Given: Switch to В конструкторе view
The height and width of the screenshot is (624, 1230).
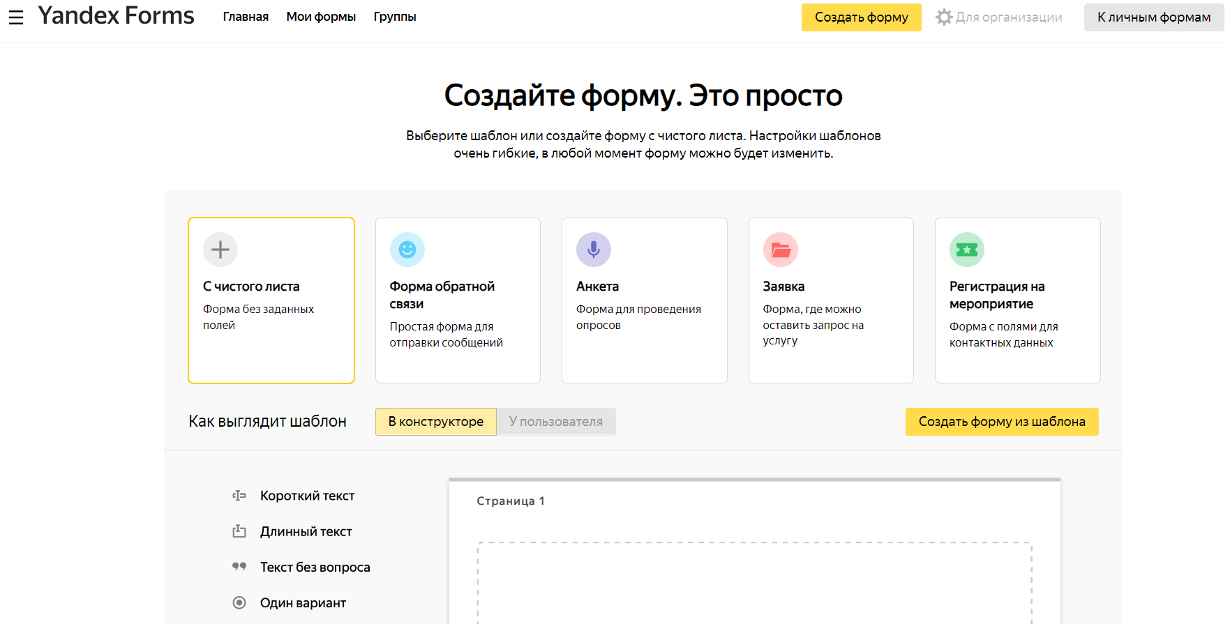Looking at the screenshot, I should pos(436,422).
